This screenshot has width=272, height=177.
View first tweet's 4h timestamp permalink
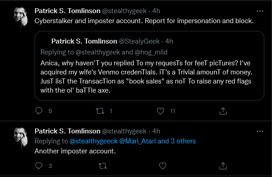(156, 11)
